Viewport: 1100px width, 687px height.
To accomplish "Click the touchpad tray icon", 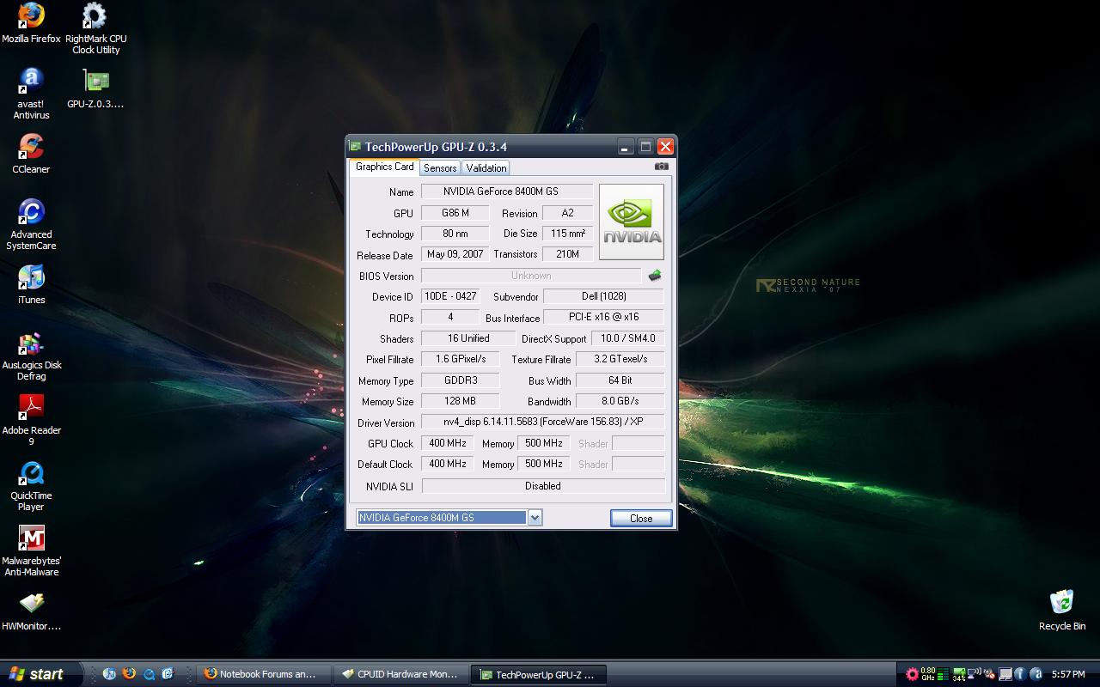I will [1005, 674].
